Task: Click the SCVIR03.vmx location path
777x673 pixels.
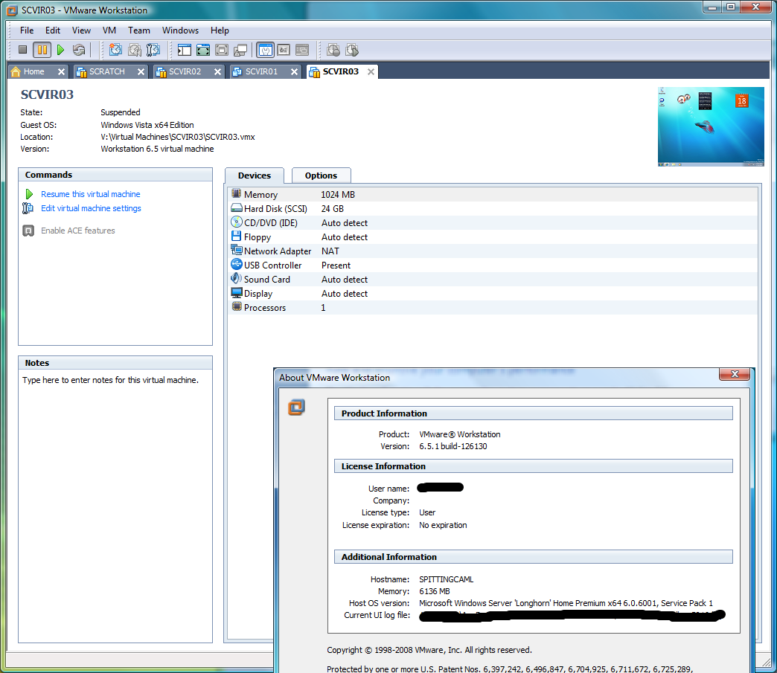Action: (x=178, y=137)
